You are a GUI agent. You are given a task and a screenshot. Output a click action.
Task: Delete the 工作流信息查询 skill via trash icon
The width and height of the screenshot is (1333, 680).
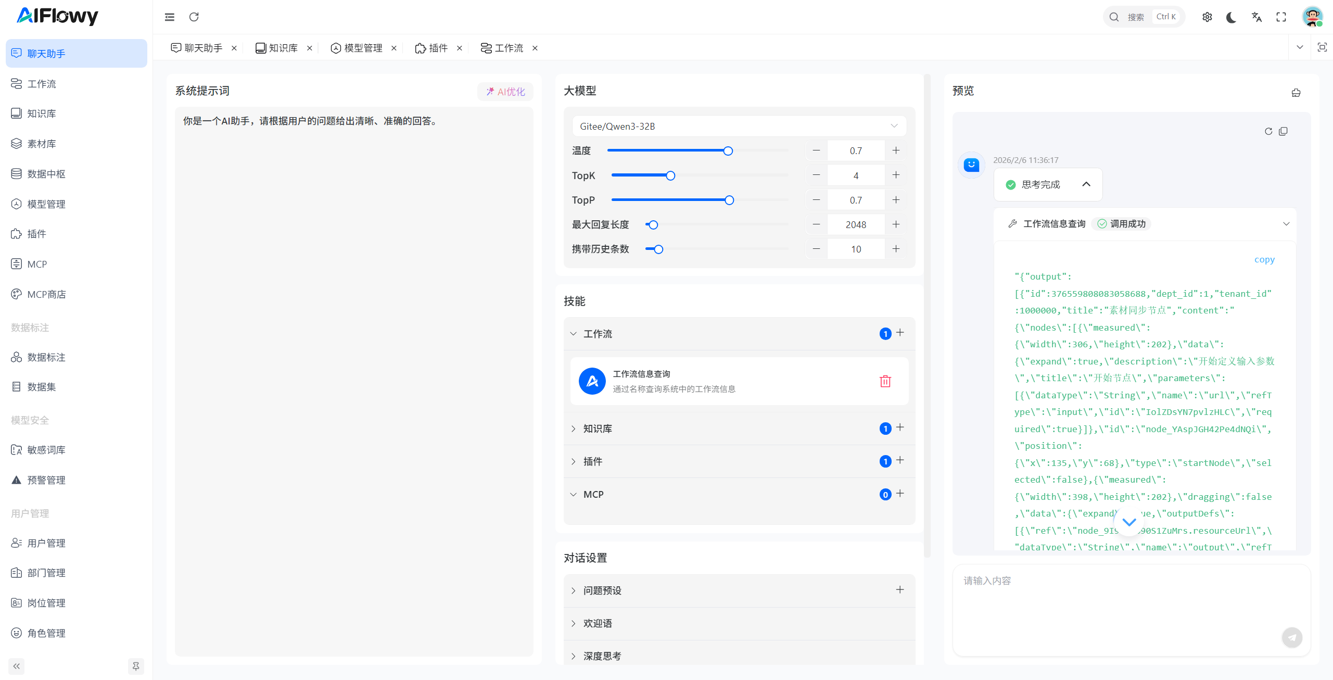pyautogui.click(x=885, y=381)
